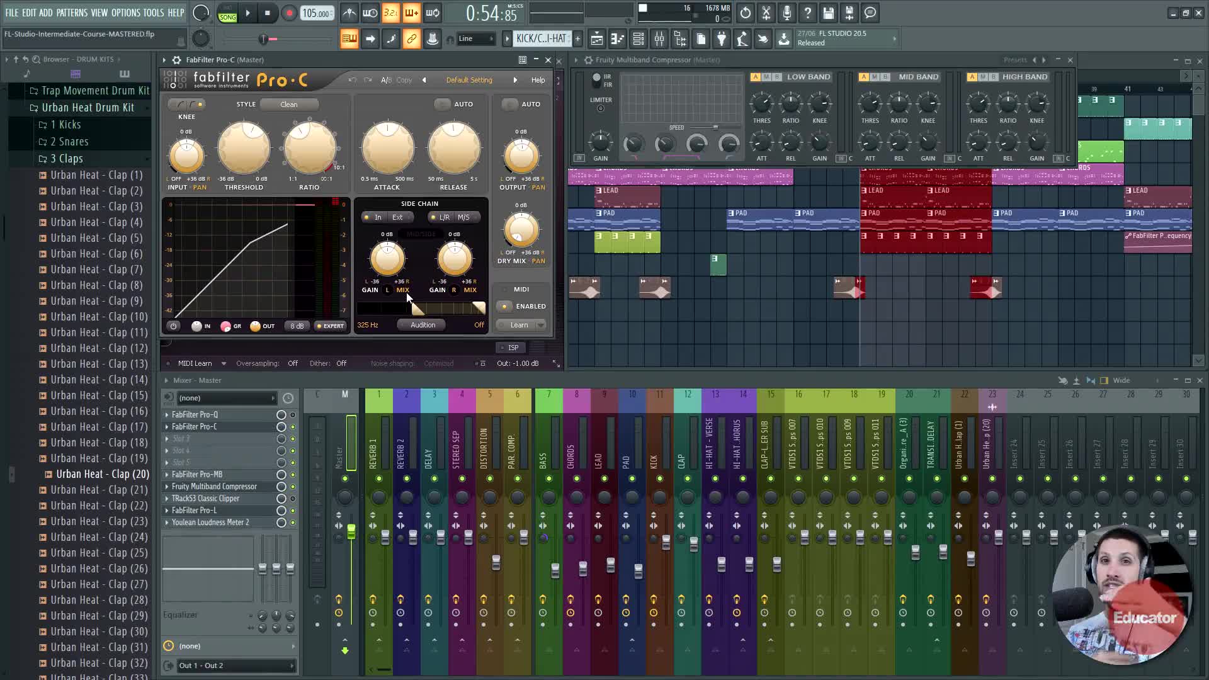Open the Pro-C STYLE Clean dropdown
Viewport: 1209px width, 680px height.
289,104
